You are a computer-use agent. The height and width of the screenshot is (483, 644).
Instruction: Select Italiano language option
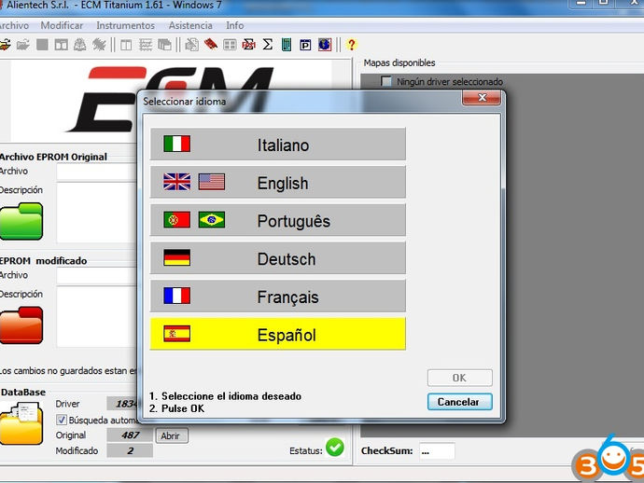[277, 144]
